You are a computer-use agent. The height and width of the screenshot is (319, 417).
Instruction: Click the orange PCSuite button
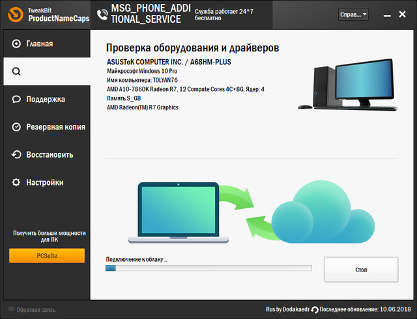(x=47, y=256)
